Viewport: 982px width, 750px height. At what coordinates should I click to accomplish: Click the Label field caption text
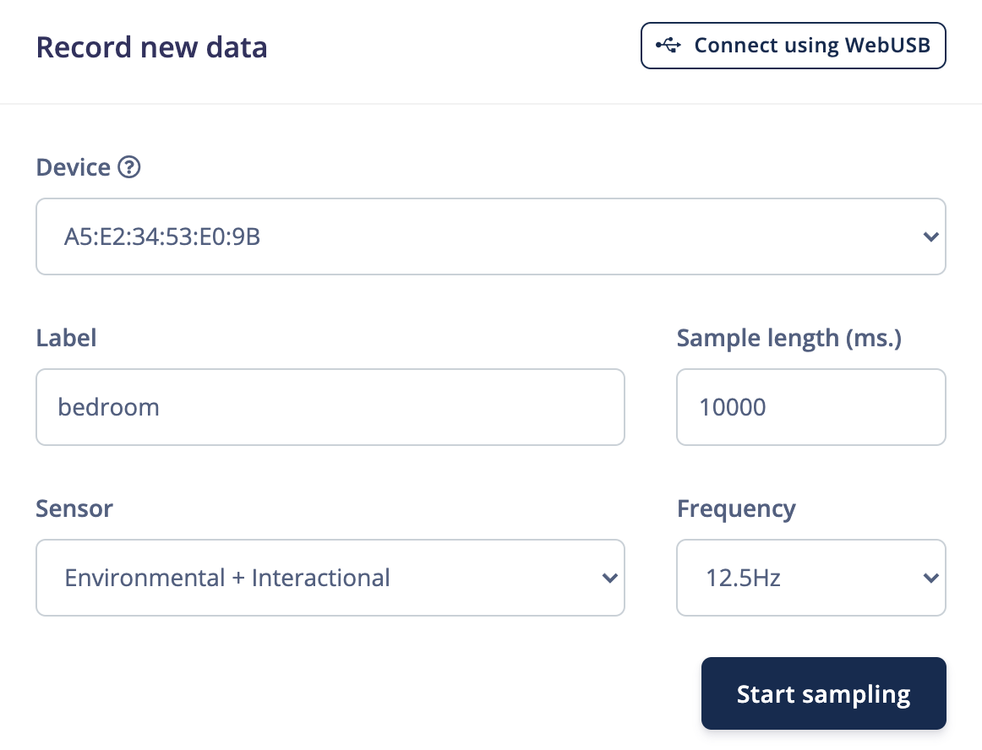point(66,339)
